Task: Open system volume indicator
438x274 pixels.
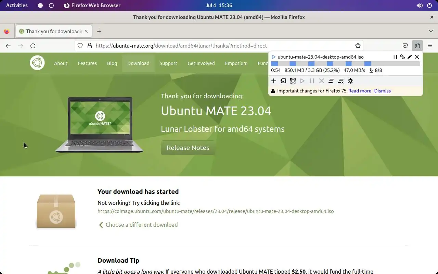Action: pos(420,5)
